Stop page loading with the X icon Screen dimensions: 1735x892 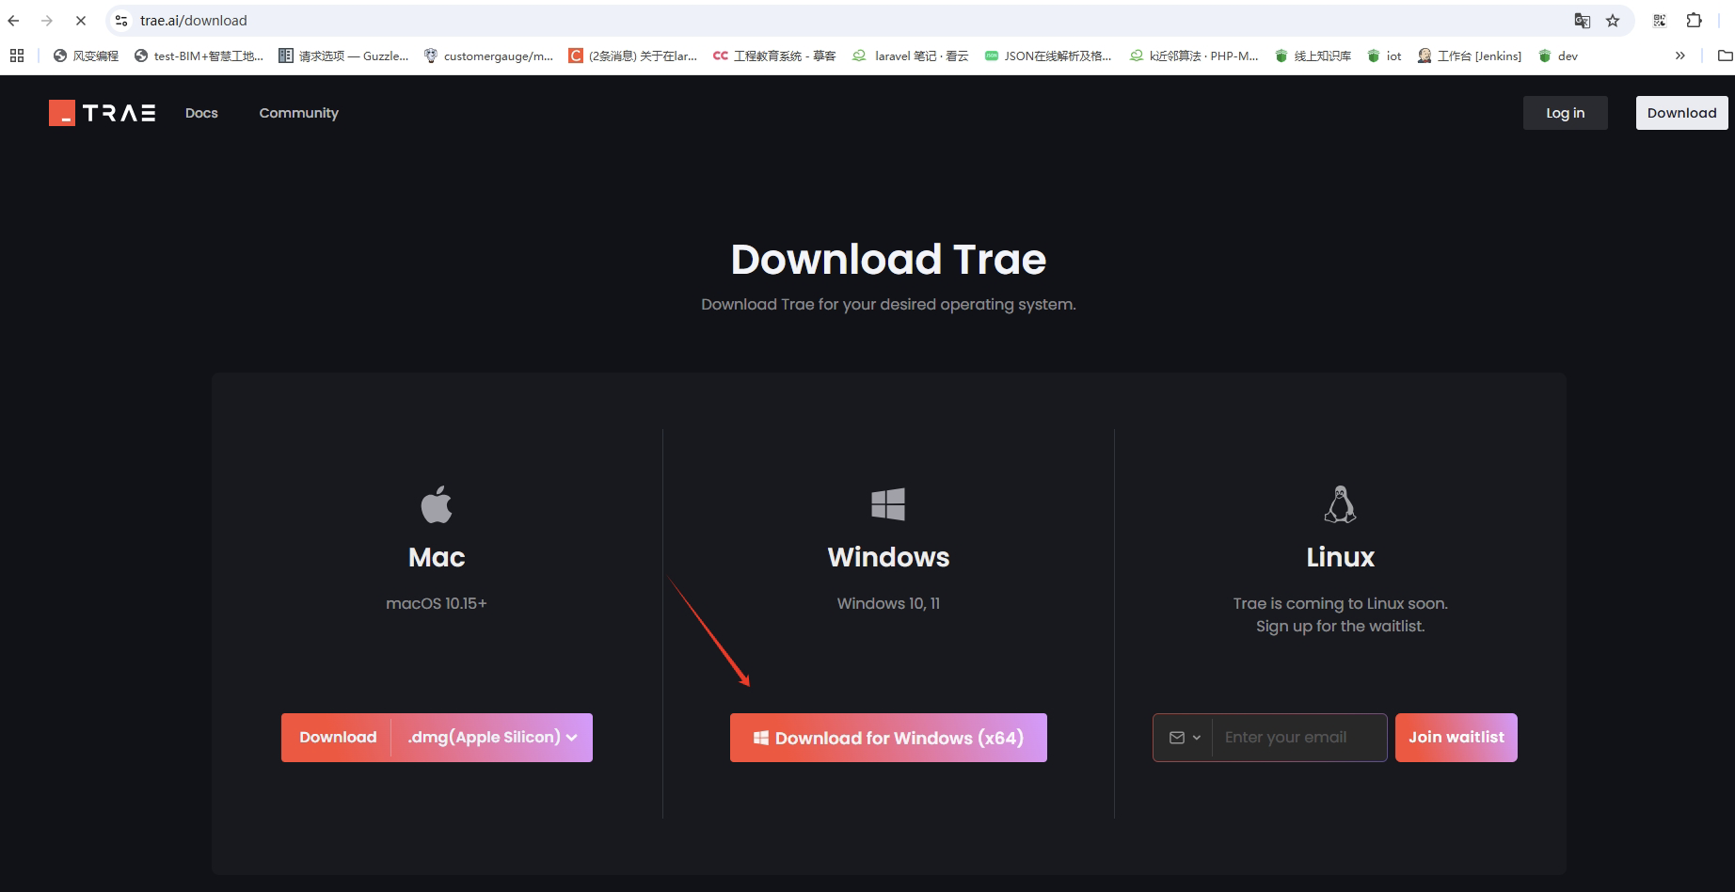pos(81,21)
